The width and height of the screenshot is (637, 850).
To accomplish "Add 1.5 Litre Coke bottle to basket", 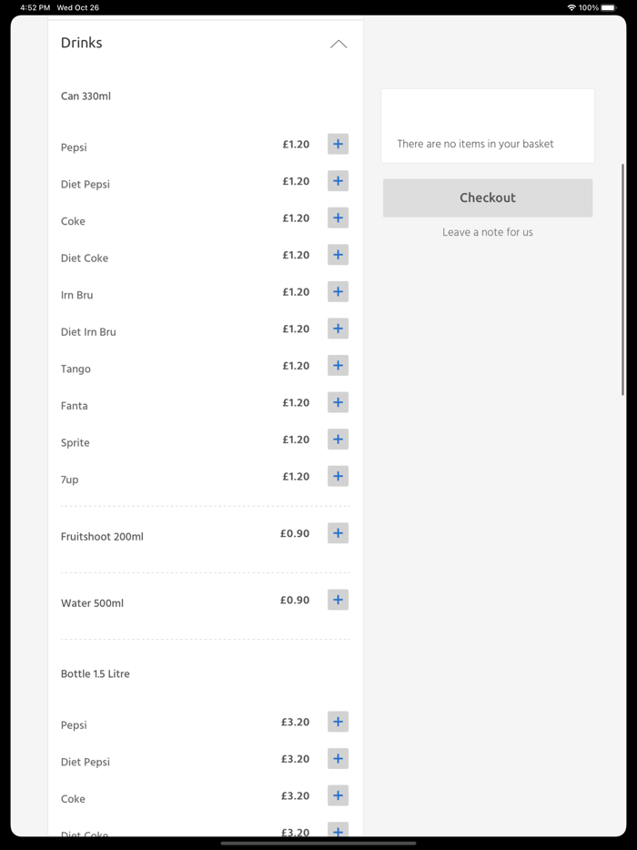I will [338, 795].
